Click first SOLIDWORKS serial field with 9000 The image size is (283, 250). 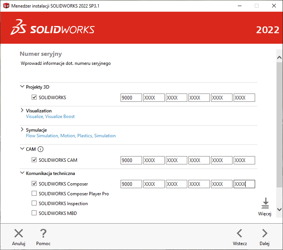pyautogui.click(x=131, y=98)
